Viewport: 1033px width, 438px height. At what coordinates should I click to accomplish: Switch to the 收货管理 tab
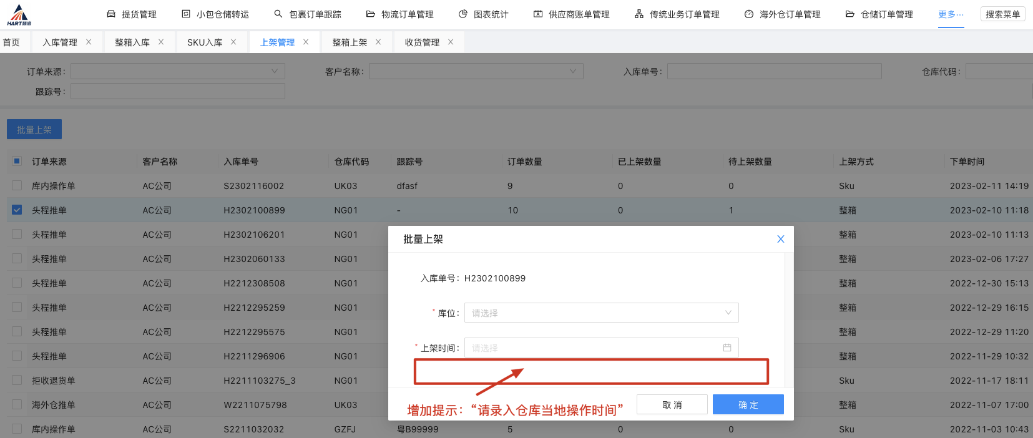(x=422, y=42)
